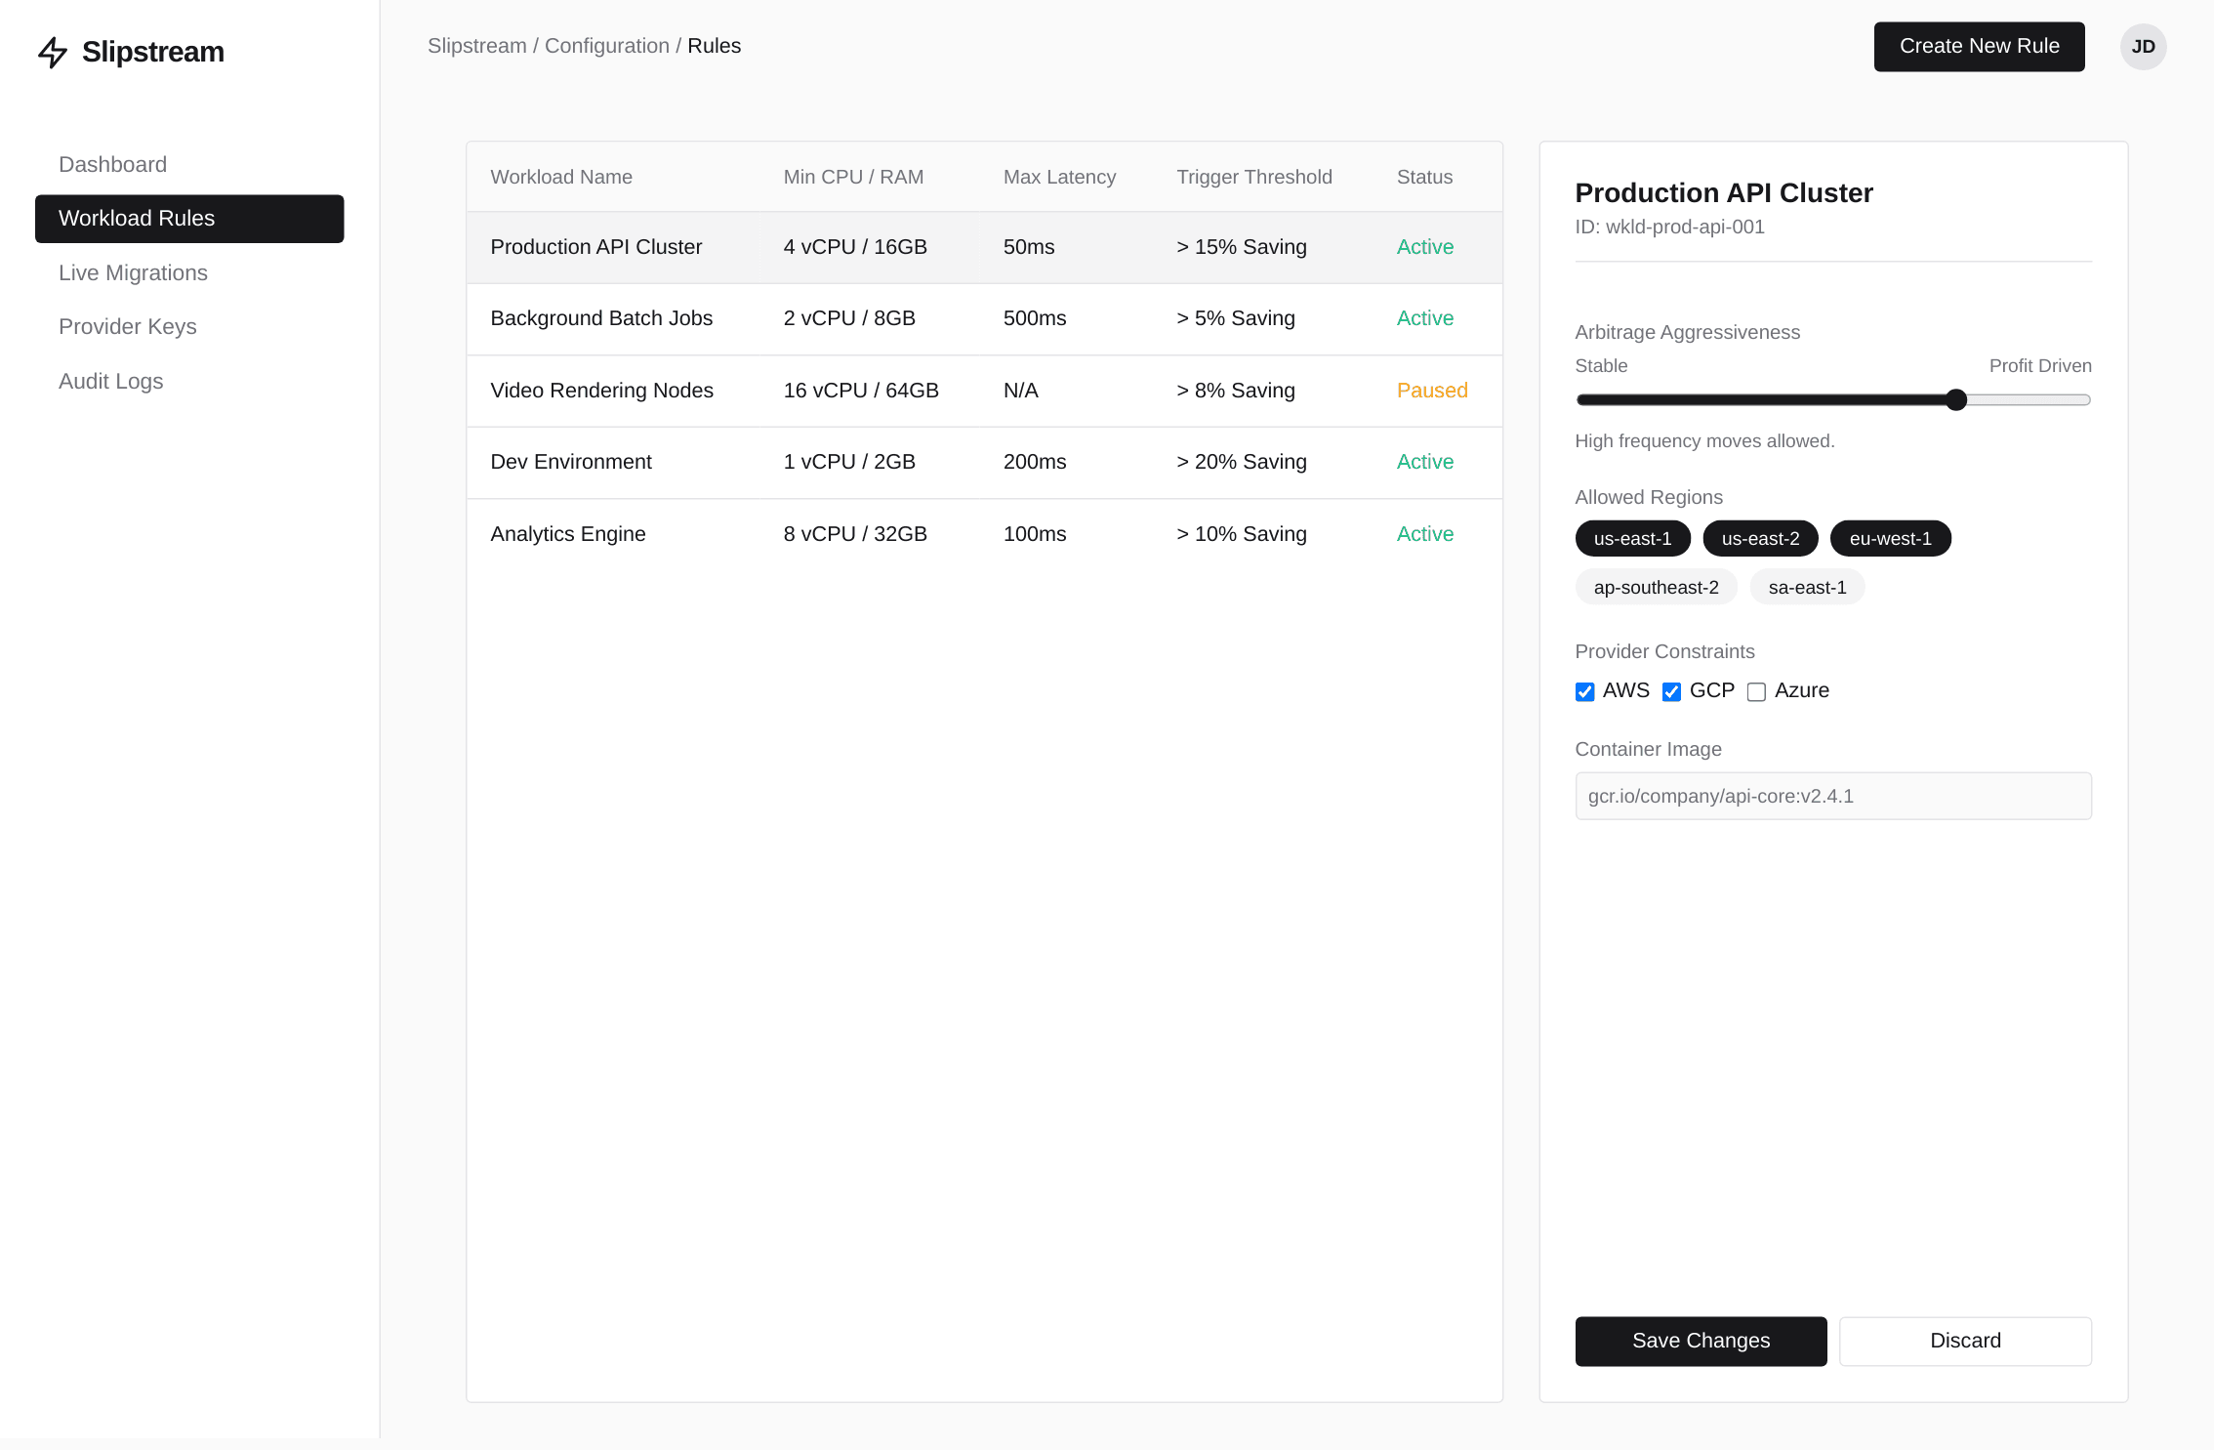Click the Arbitrage Aggressiveness slider handle
The height and width of the screenshot is (1450, 2214).
click(x=1955, y=399)
